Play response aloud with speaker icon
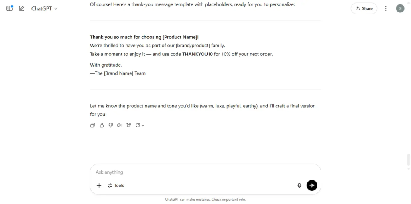Screen dimensions: 411x204 point(120,125)
